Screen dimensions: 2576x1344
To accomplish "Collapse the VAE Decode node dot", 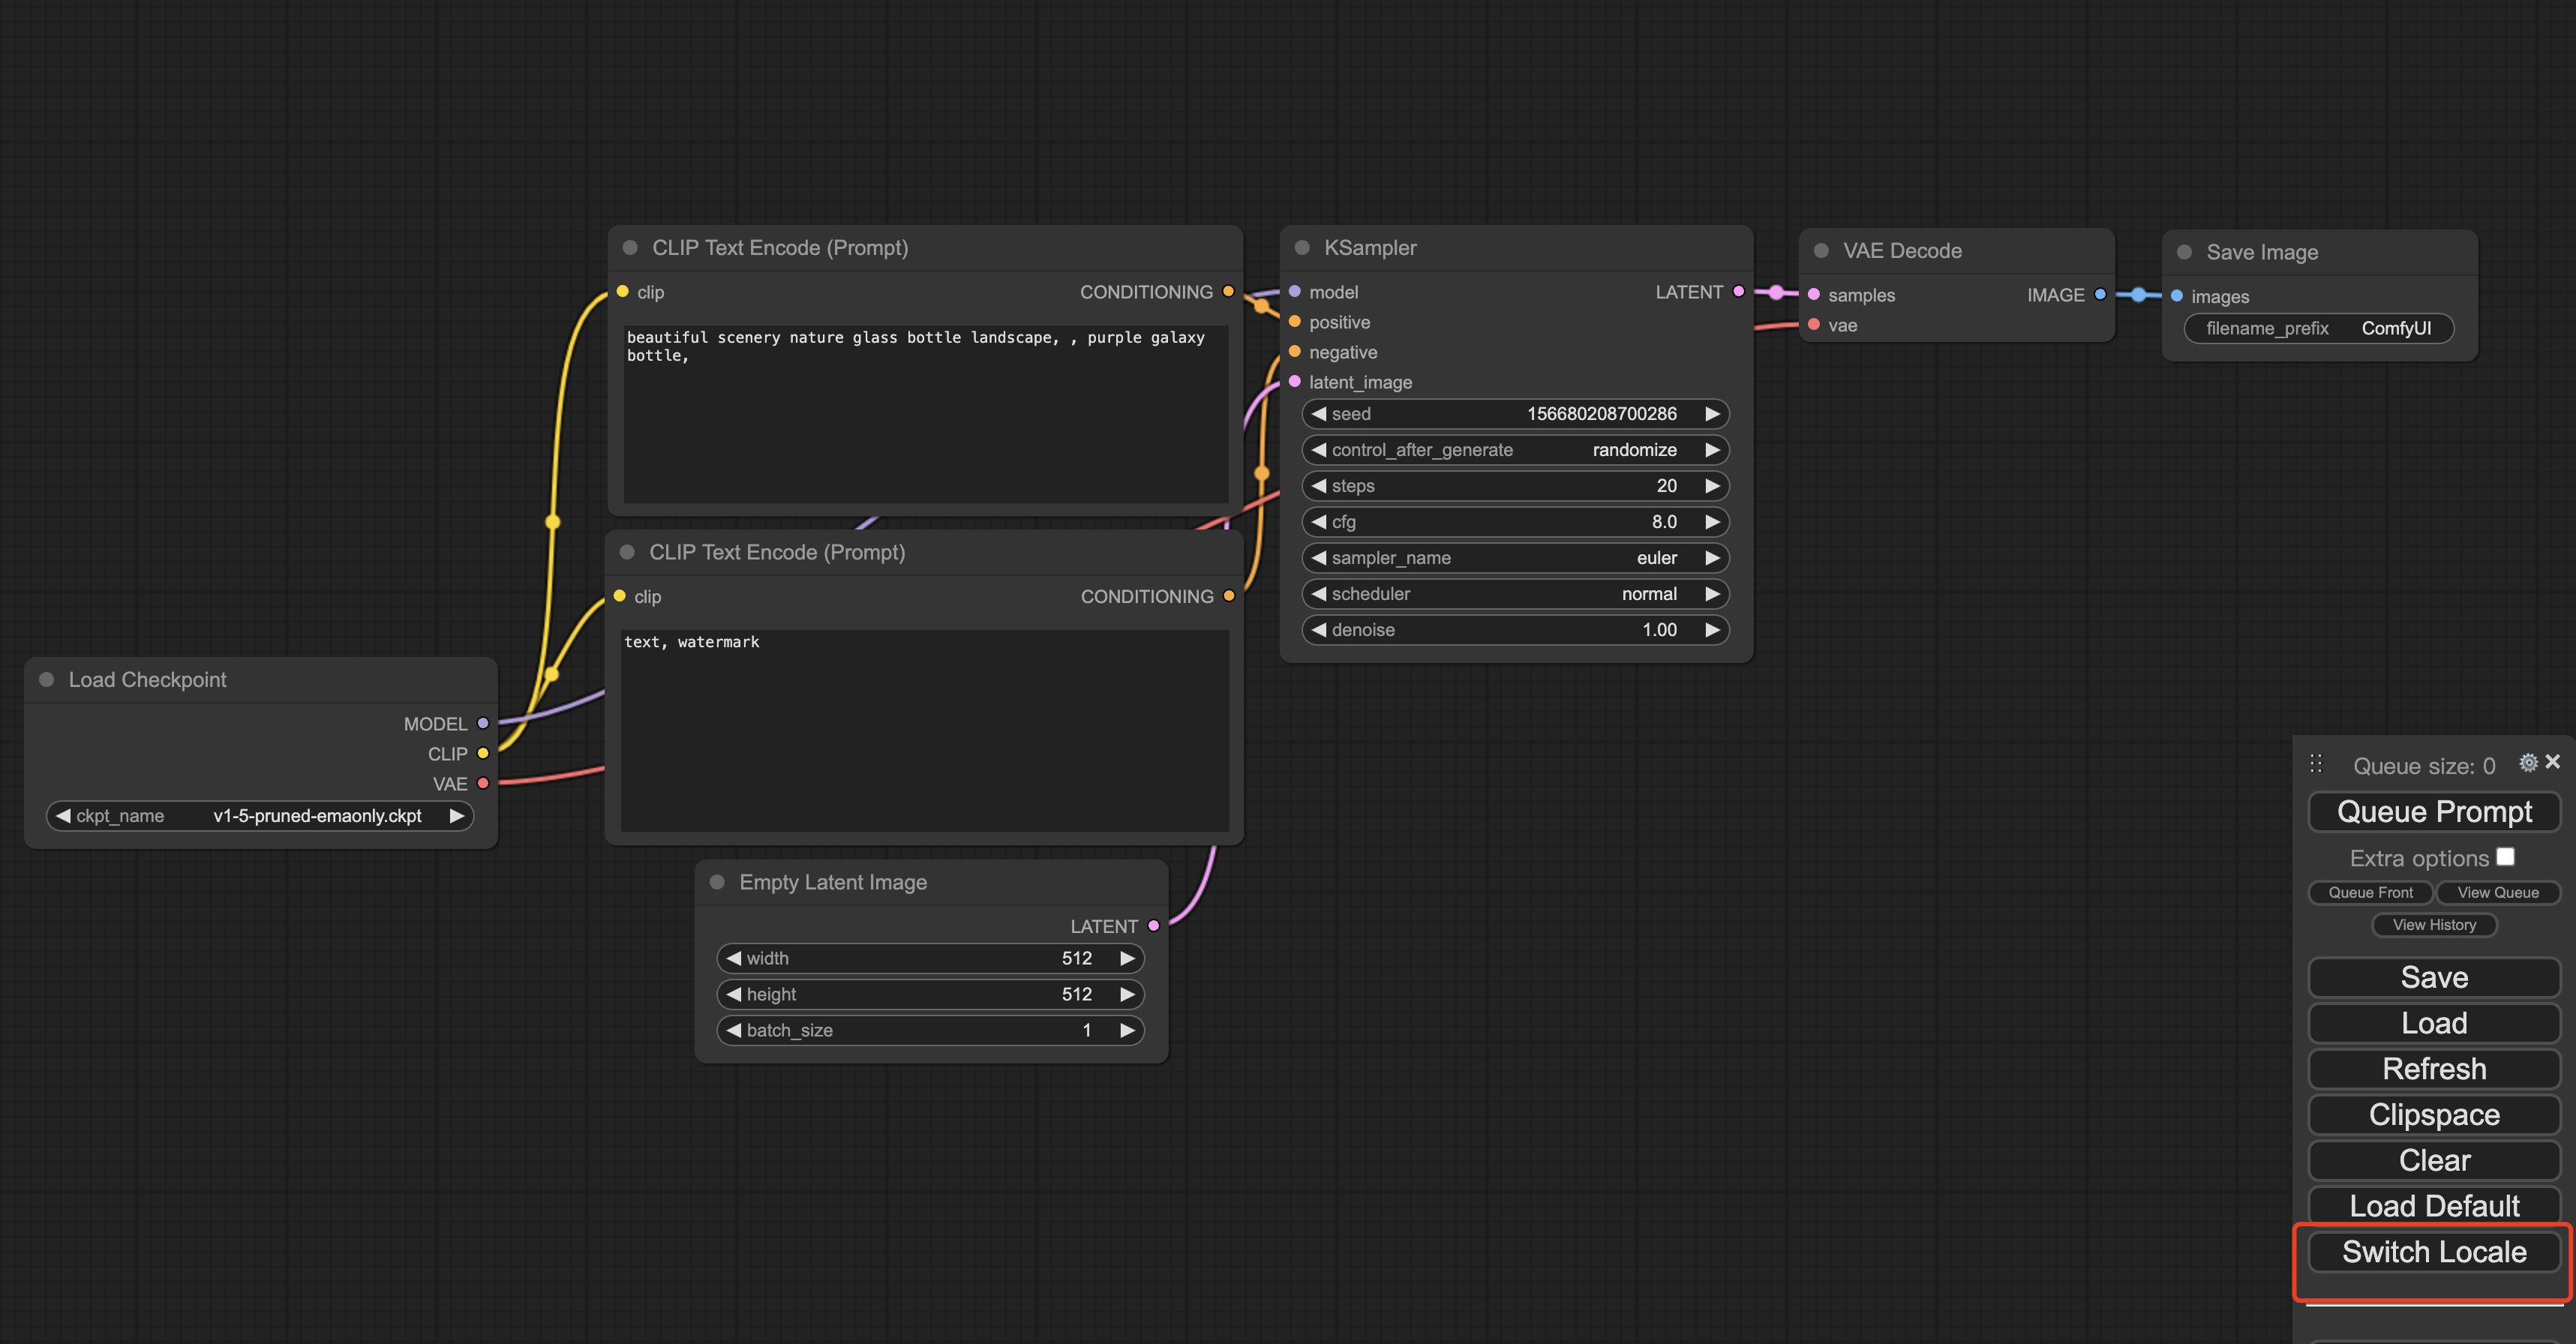I will 1821,251.
